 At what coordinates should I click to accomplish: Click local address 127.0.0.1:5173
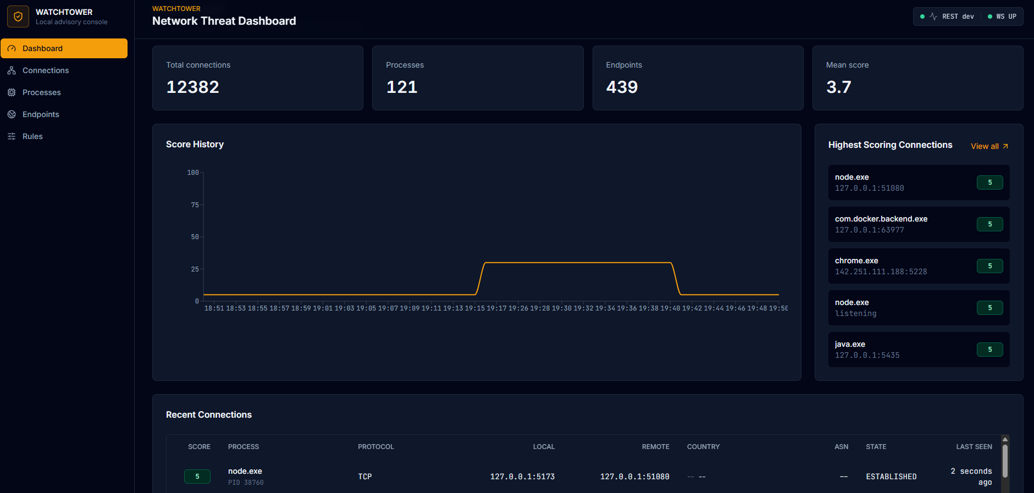point(522,477)
